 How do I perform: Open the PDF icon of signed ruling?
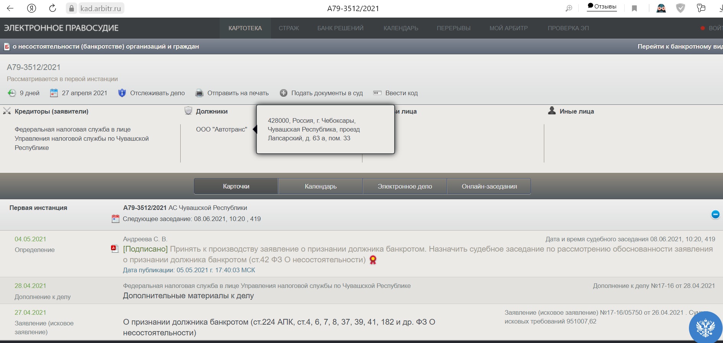click(114, 249)
